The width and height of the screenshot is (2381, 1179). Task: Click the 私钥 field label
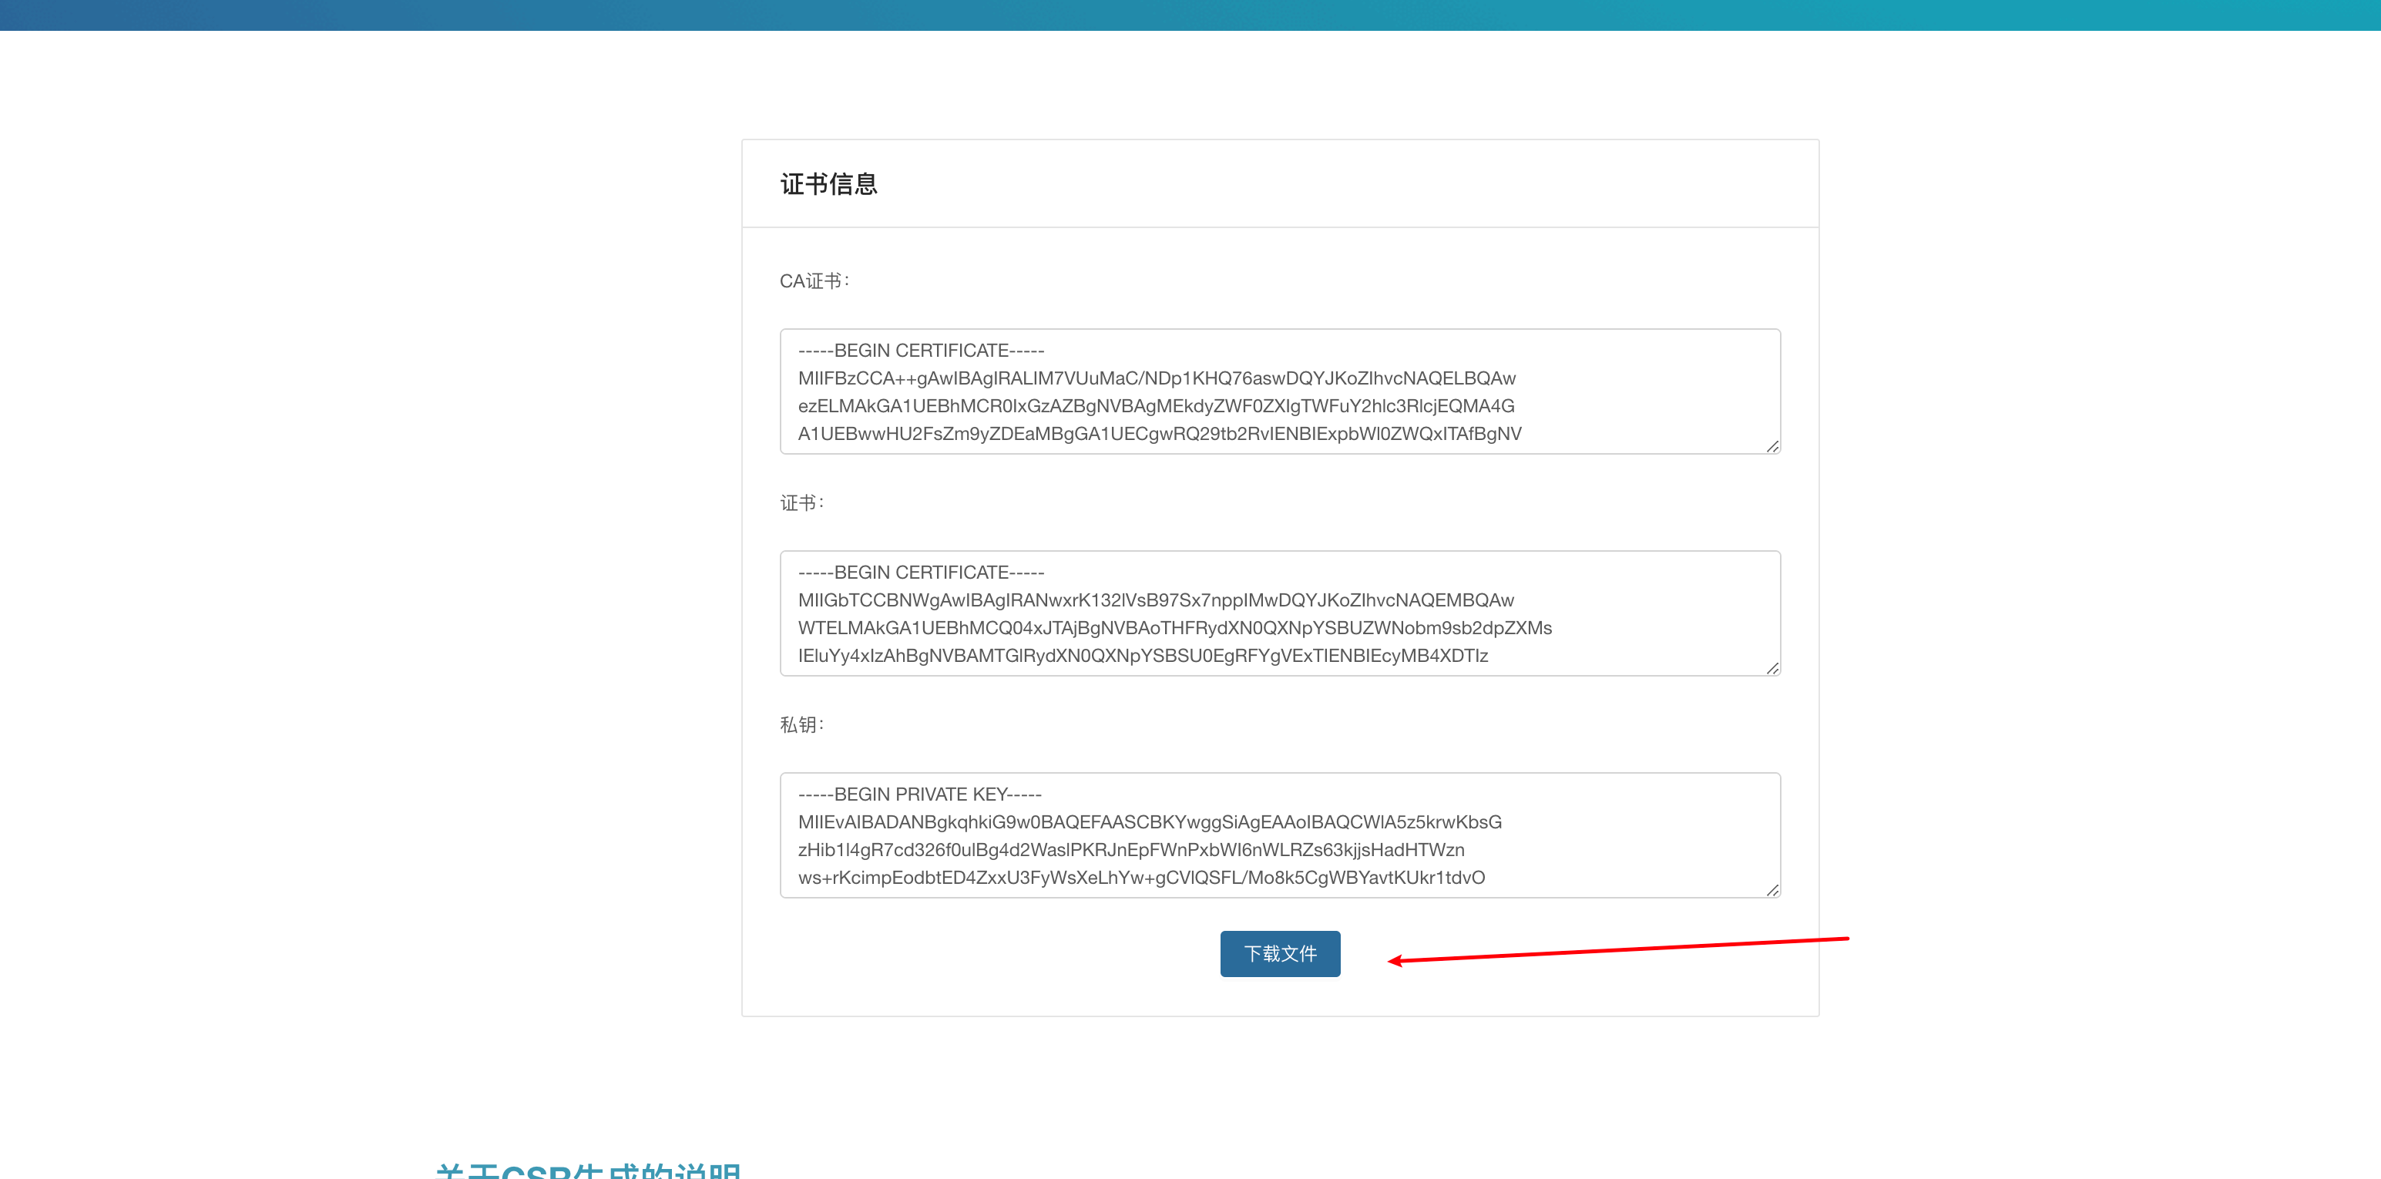(x=801, y=724)
